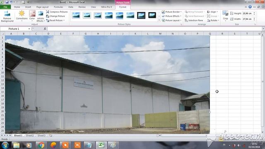The width and height of the screenshot is (265, 149).
Task: Open Excel Help question mark icon
Action: [x=250, y=7]
